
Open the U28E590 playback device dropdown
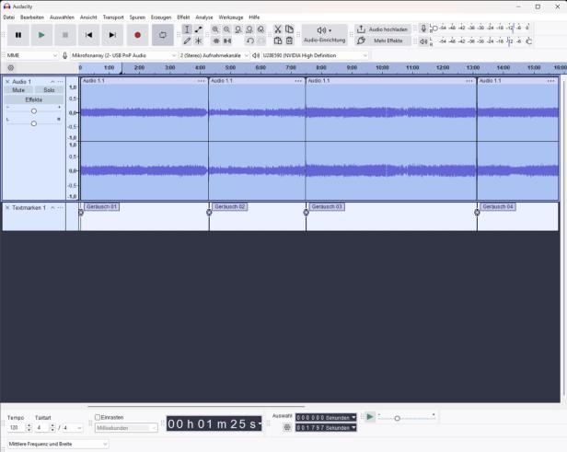tap(315, 55)
